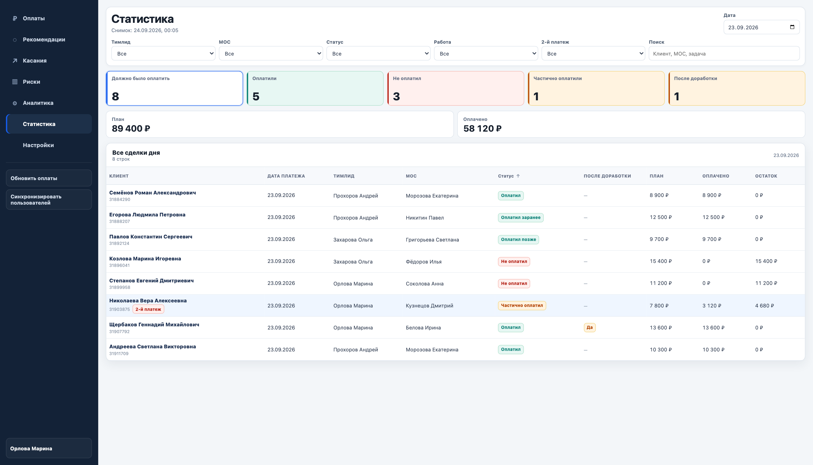Viewport: 813px width, 465px height.
Task: Open the Орлова Марина user button
Action: pos(49,448)
